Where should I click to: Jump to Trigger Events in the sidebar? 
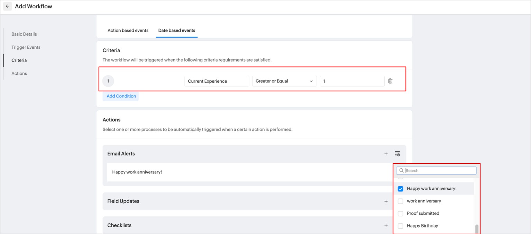(x=26, y=47)
